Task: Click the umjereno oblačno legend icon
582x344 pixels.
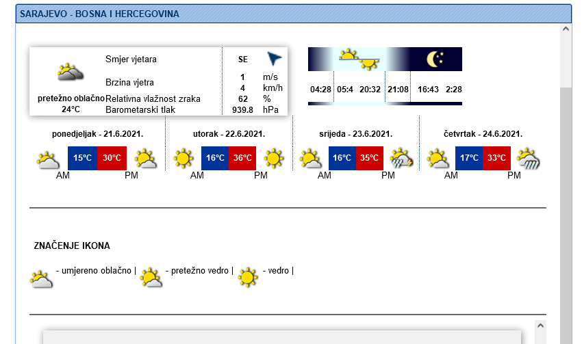Action: tap(42, 278)
